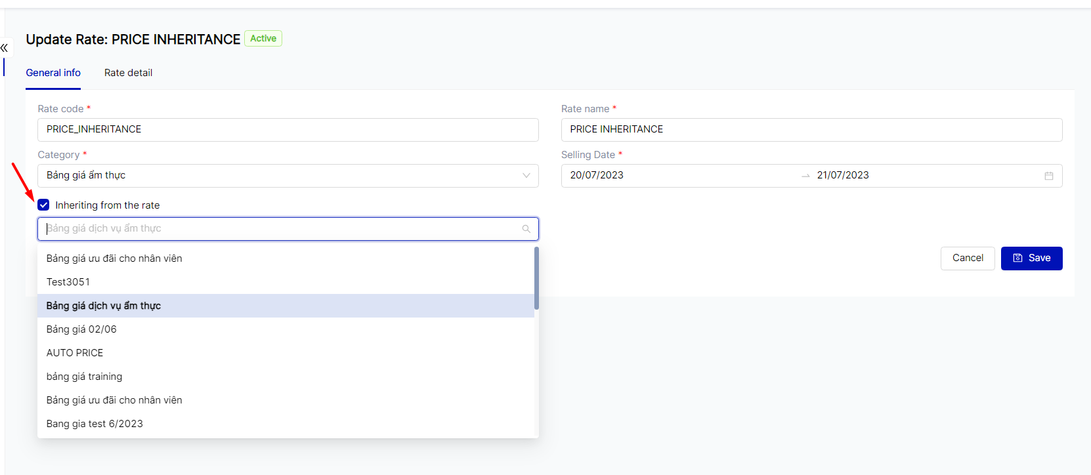Save the rate changes
1091x475 pixels.
pos(1031,258)
